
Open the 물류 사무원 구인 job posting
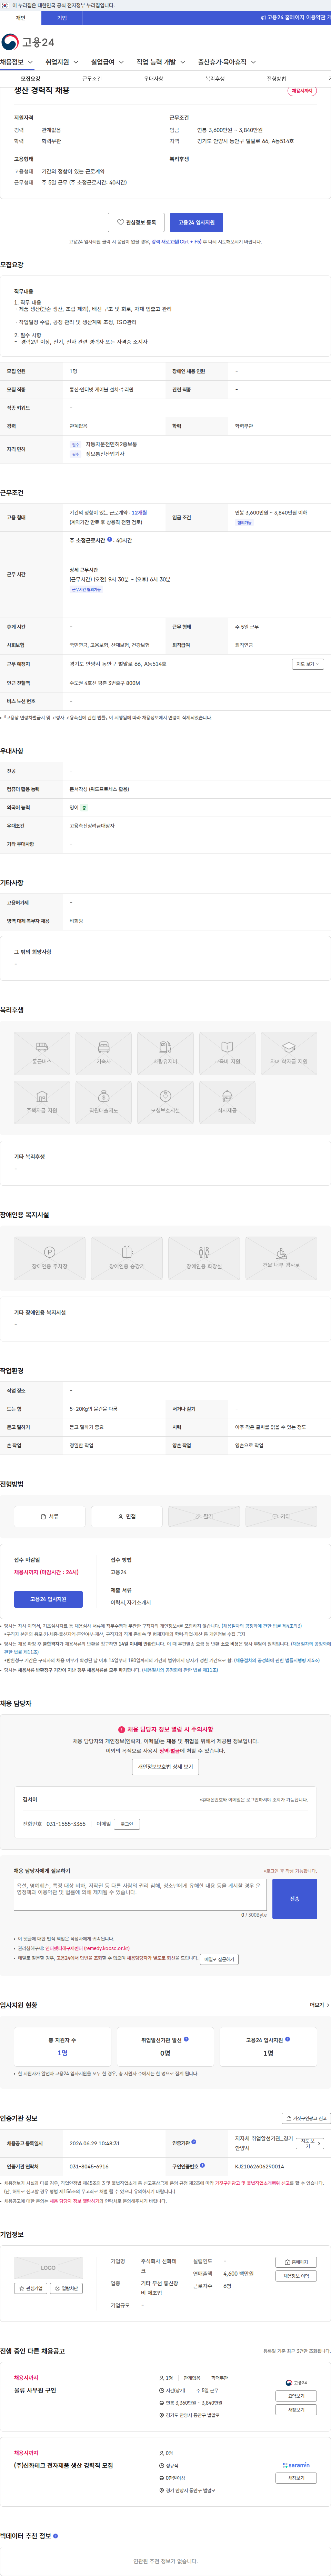[35, 2390]
